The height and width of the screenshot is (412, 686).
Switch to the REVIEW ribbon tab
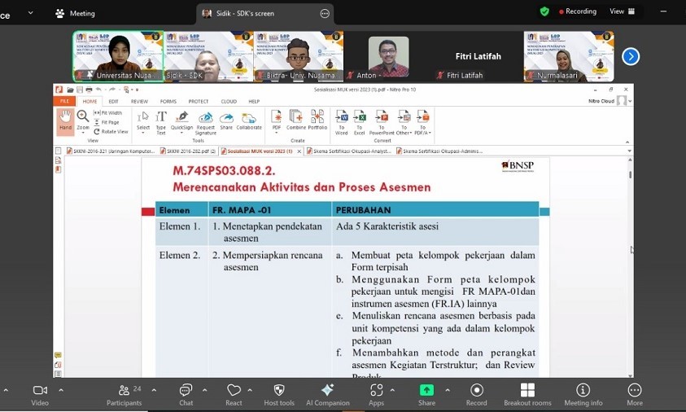139,101
